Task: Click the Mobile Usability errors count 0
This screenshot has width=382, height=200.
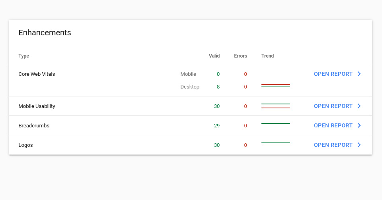Action: [246, 106]
